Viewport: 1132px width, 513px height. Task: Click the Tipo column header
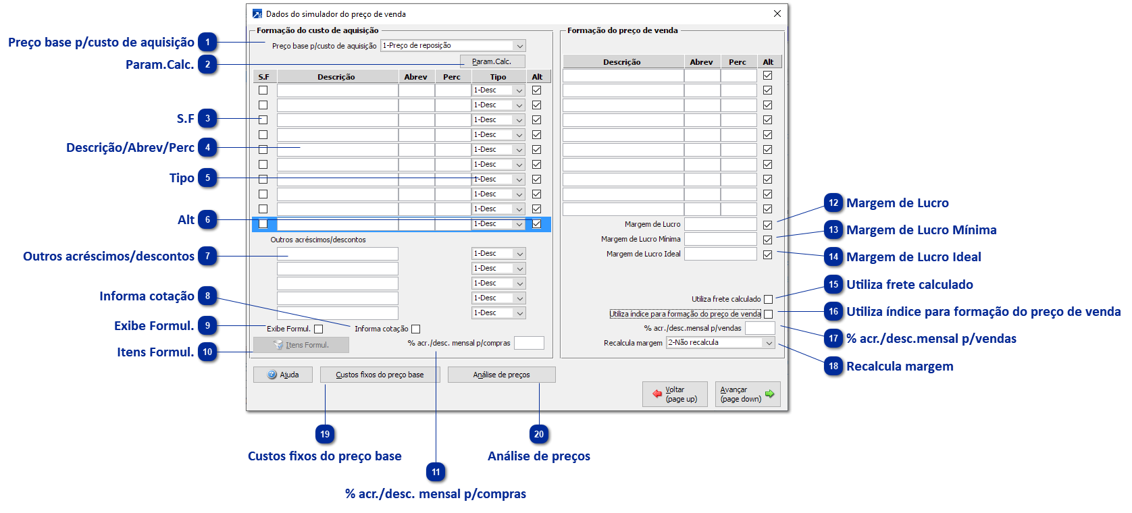pos(498,77)
